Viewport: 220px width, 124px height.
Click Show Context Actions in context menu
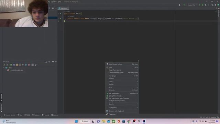122,64
